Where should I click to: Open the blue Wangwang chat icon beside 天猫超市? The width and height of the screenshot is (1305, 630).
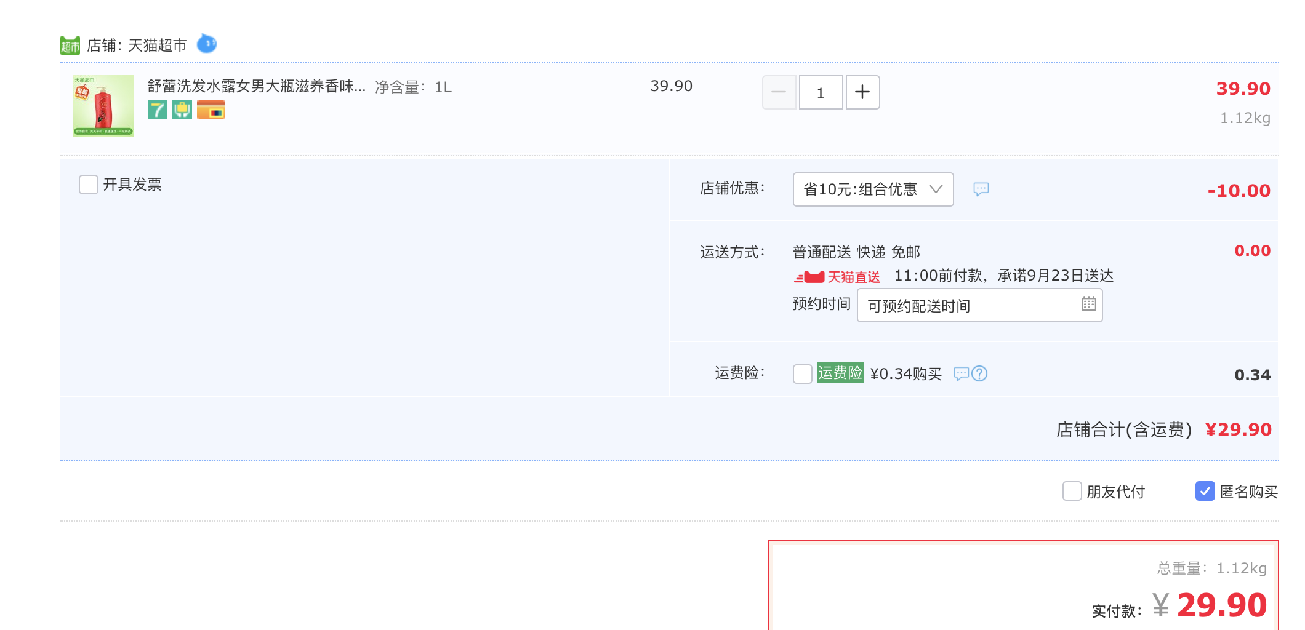tap(207, 44)
